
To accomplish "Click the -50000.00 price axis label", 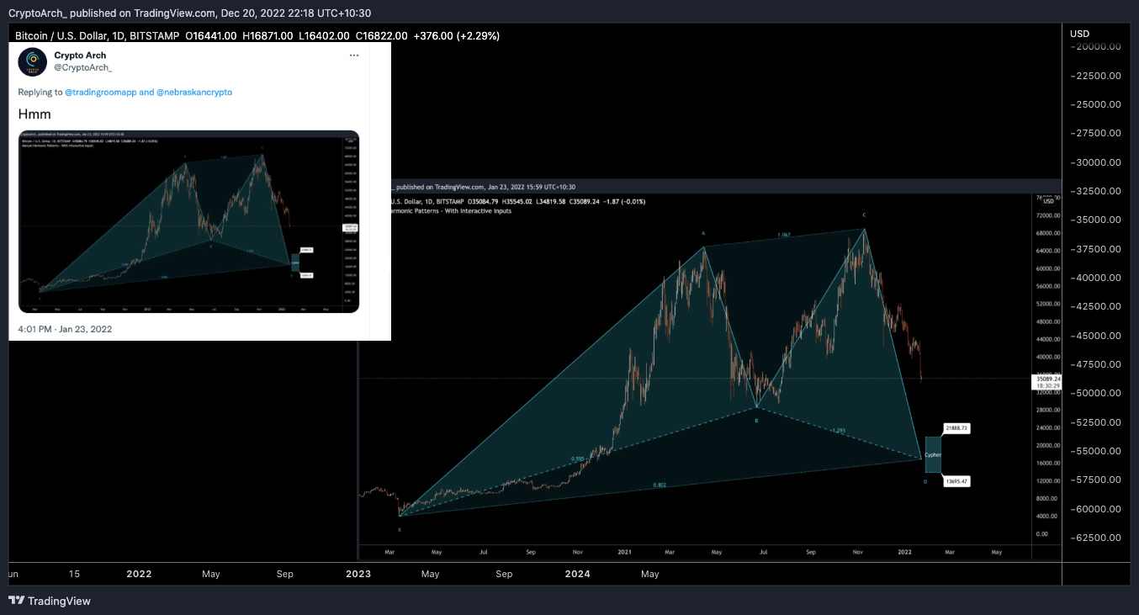I will click(1095, 393).
